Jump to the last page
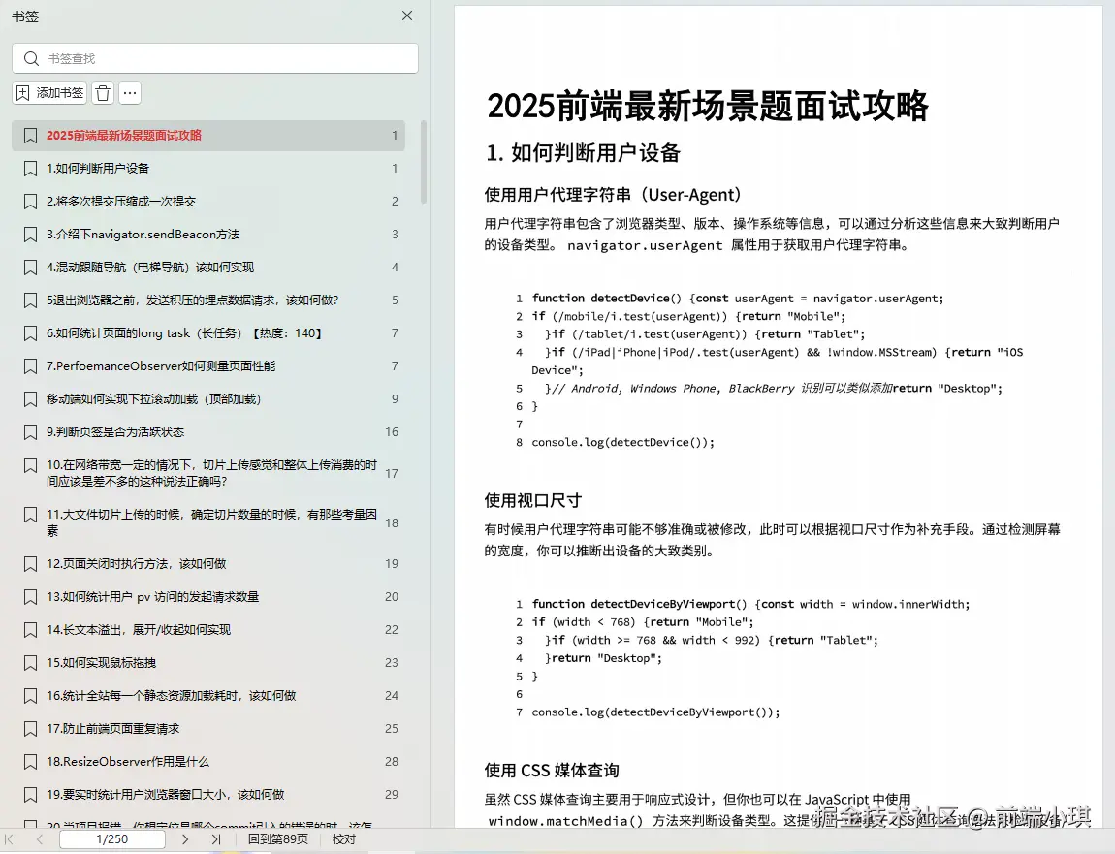1115x854 pixels. [x=216, y=839]
